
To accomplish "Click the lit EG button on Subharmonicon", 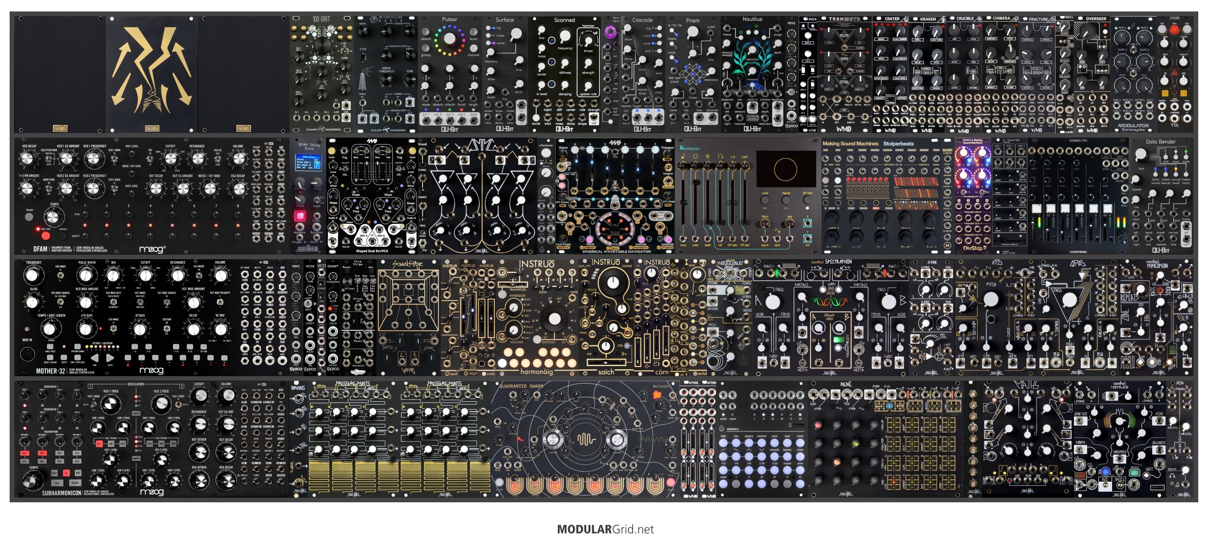I will 67,472.
